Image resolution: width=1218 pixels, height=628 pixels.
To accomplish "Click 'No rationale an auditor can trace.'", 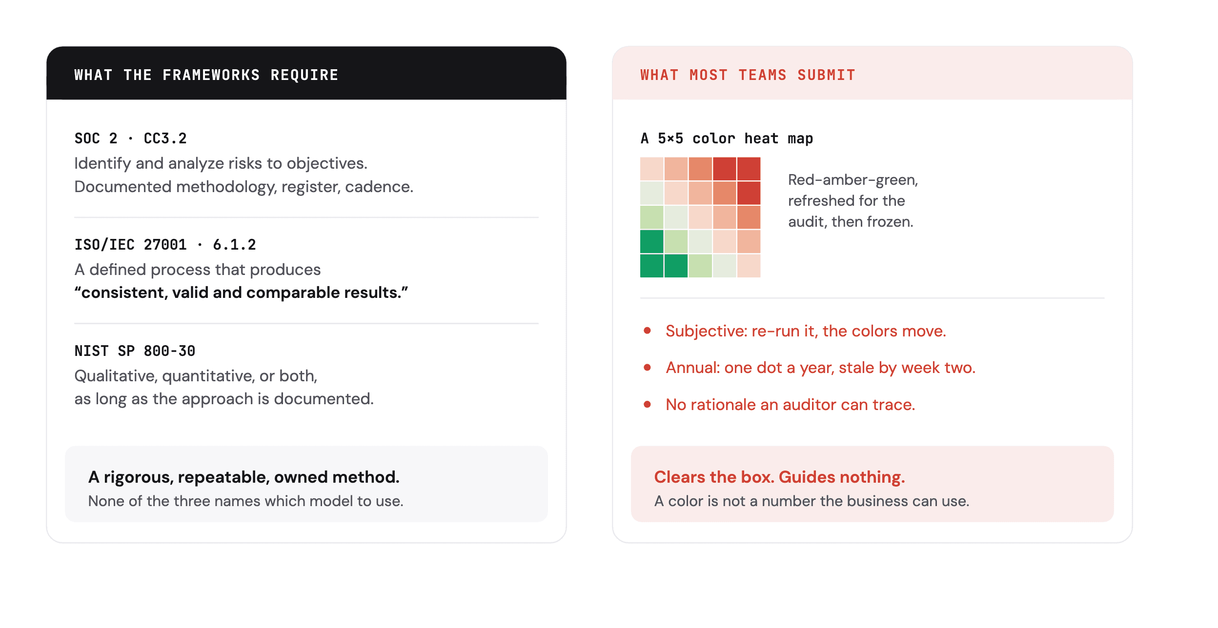I will (x=791, y=405).
